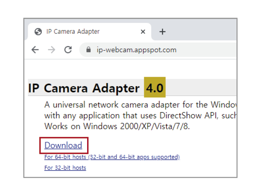Open the For 64-bit hosts link
Viewport: 261px width, 196px height.
[112, 157]
